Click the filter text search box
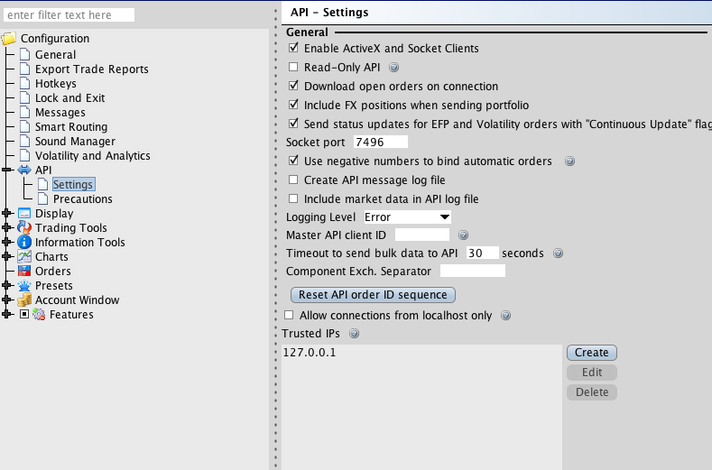This screenshot has height=470, width=712. click(69, 15)
